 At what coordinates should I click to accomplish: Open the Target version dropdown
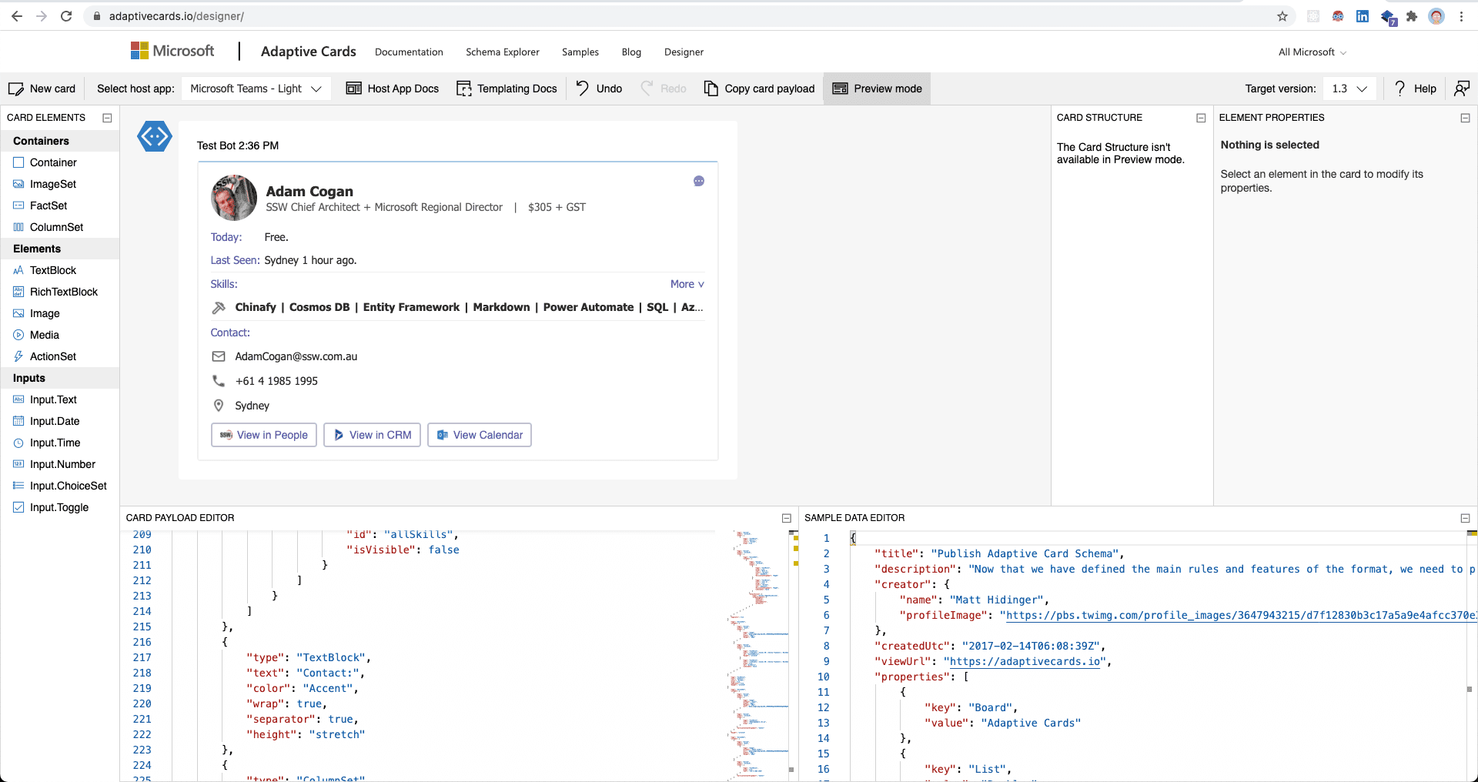click(x=1349, y=89)
